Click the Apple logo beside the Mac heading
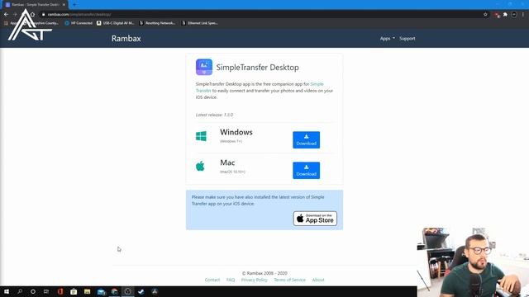 click(200, 166)
